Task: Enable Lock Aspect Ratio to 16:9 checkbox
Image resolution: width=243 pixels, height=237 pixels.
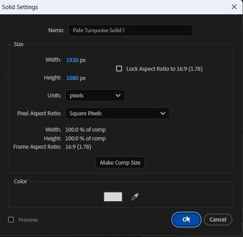Action: coord(119,69)
